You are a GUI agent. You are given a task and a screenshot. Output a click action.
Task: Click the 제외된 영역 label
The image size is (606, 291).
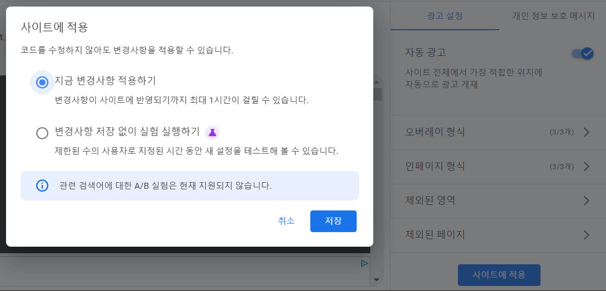[x=430, y=200]
